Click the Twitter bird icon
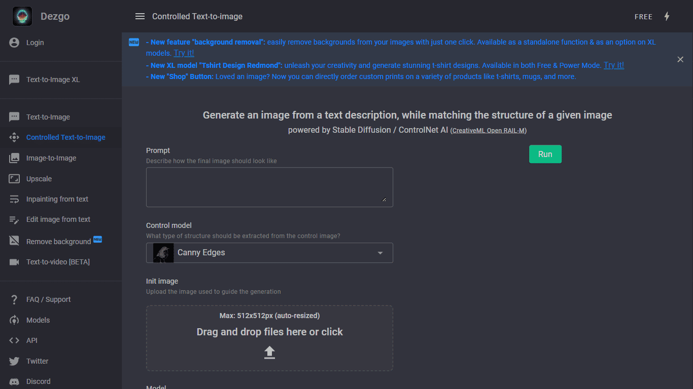The image size is (693, 389). coord(14,361)
